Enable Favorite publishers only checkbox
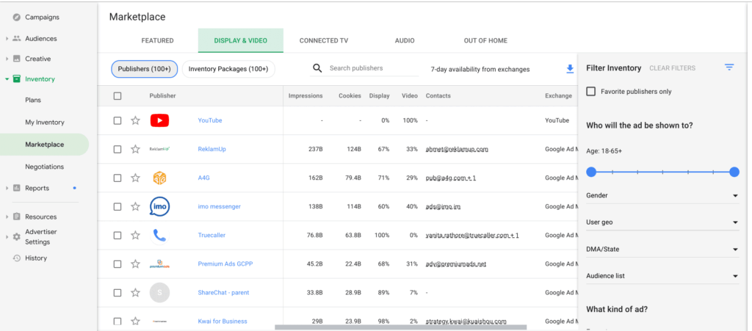 591,92
